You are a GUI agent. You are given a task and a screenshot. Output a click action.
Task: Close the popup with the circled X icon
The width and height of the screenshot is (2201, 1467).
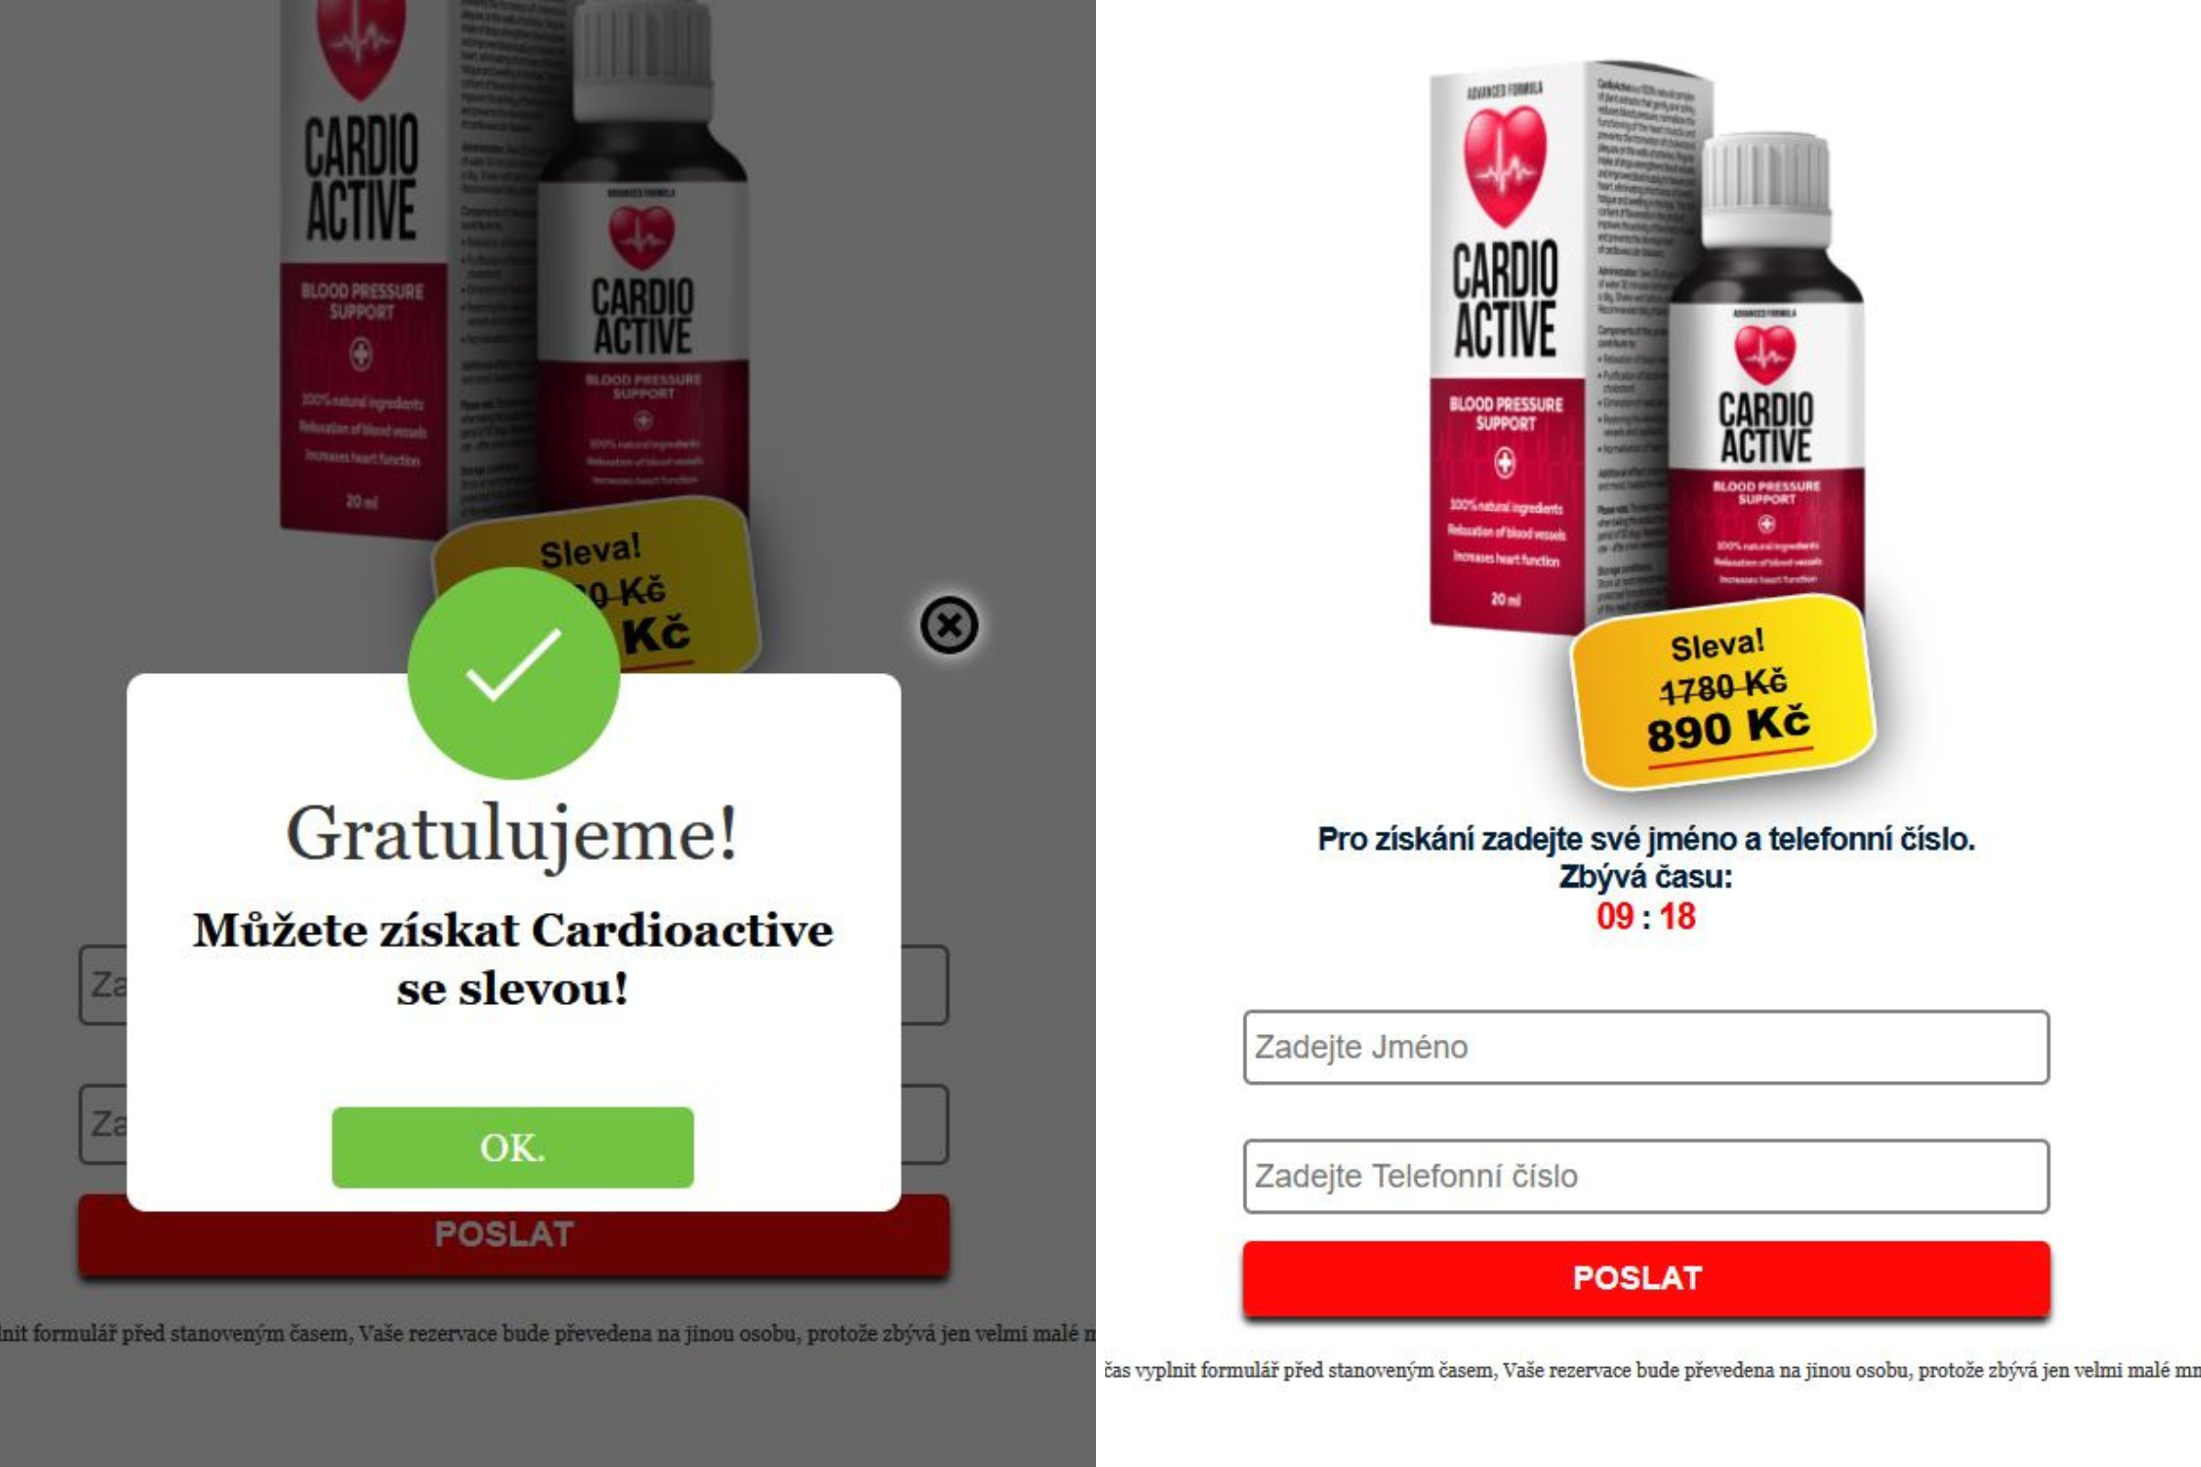pyautogui.click(x=949, y=625)
